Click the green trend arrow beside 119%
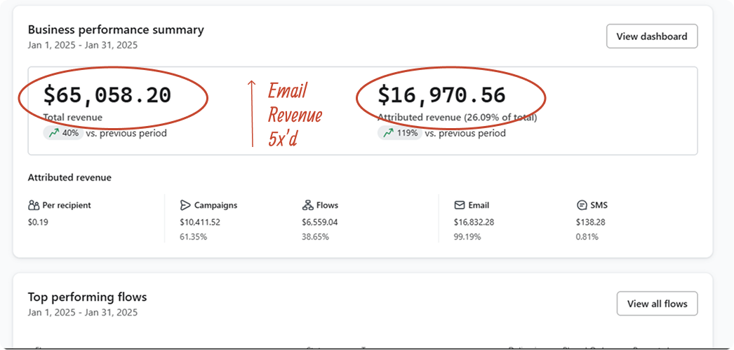This screenshot has width=734, height=350. [388, 133]
